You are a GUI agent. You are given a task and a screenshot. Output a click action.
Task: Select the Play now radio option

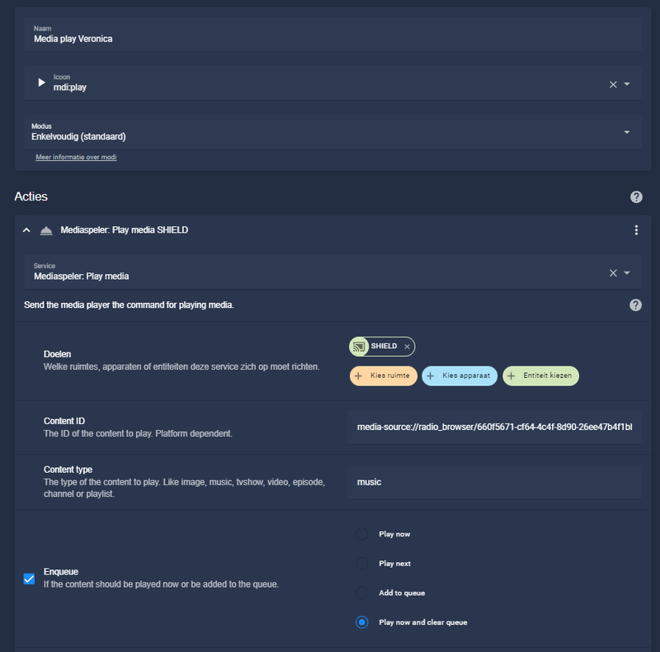[361, 534]
